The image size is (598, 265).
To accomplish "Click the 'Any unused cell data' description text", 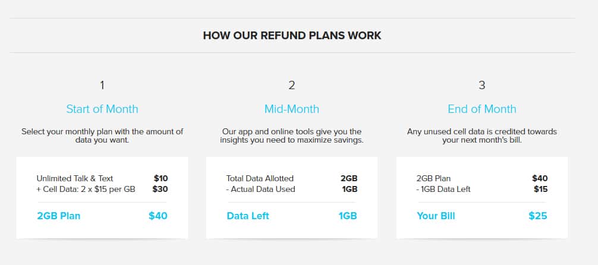I will pyautogui.click(x=481, y=135).
